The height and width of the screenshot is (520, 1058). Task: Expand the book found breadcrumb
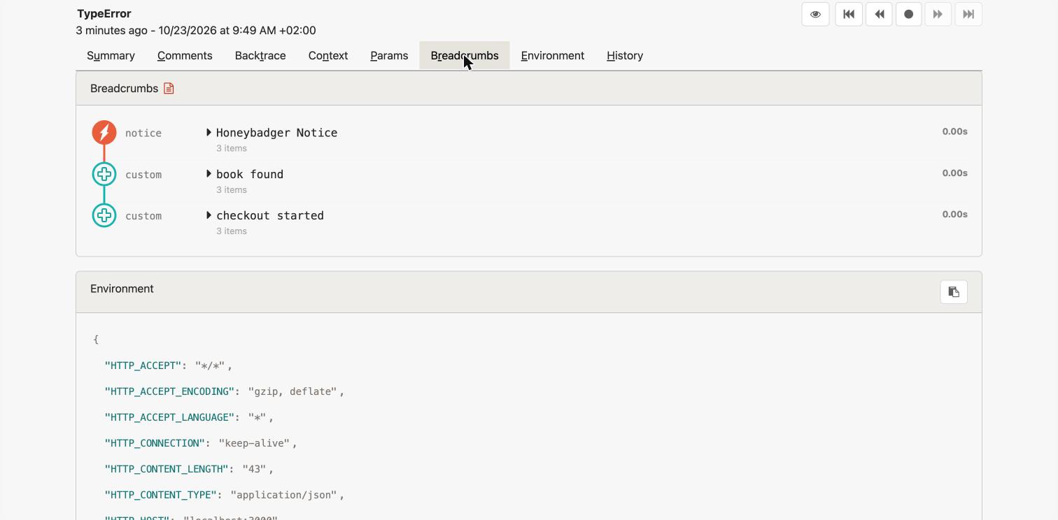(x=209, y=174)
